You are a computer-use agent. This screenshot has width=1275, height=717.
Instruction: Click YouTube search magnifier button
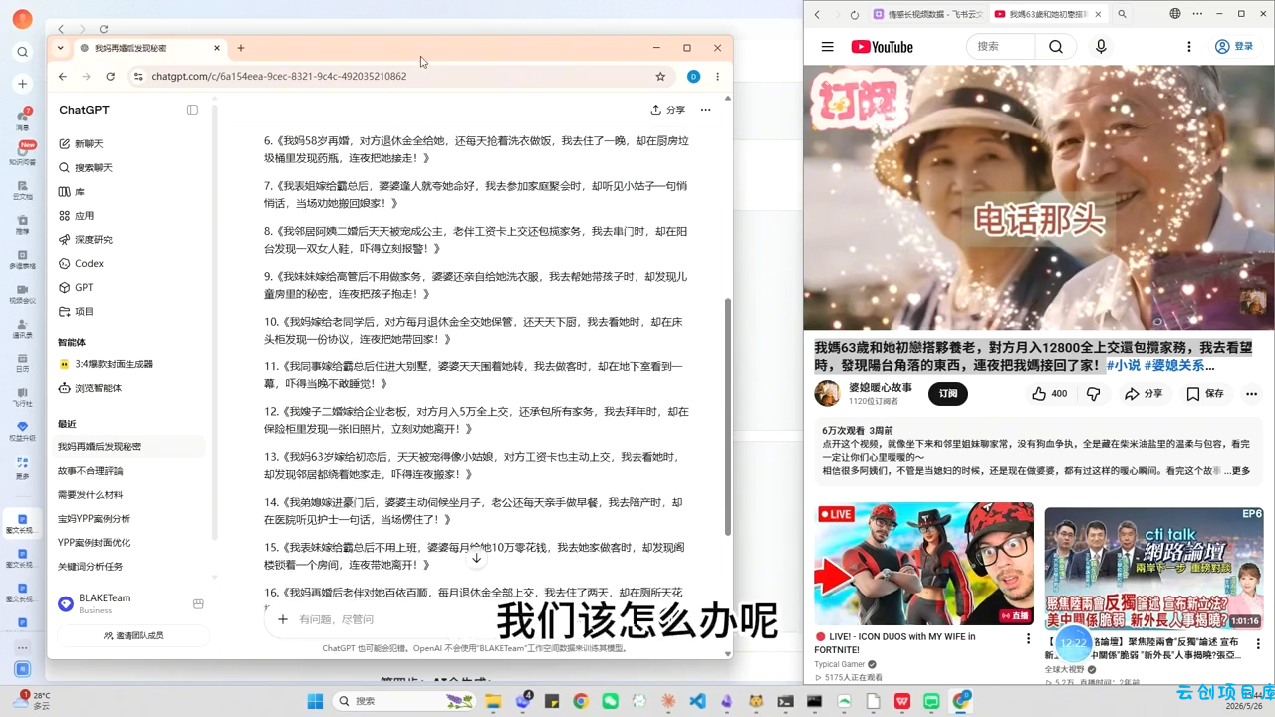pyautogui.click(x=1056, y=47)
